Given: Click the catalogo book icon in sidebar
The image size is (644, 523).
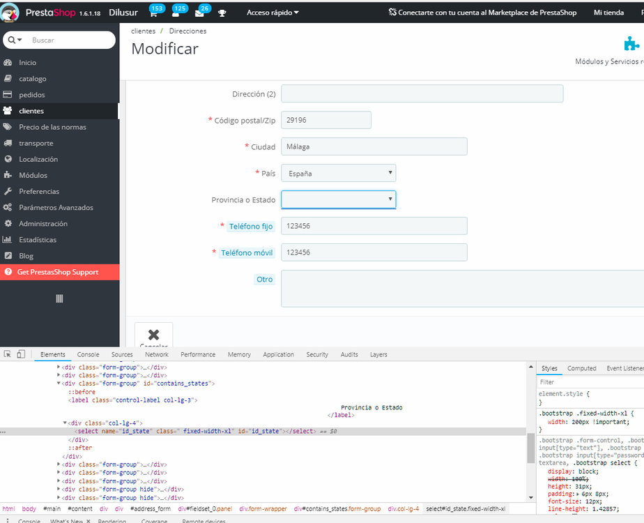Looking at the screenshot, I should 8,79.
